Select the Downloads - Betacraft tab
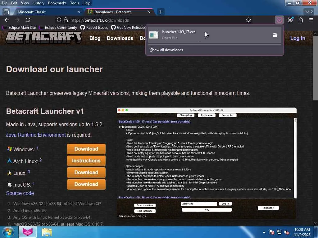The height and width of the screenshot is (238, 318). [x=120, y=12]
